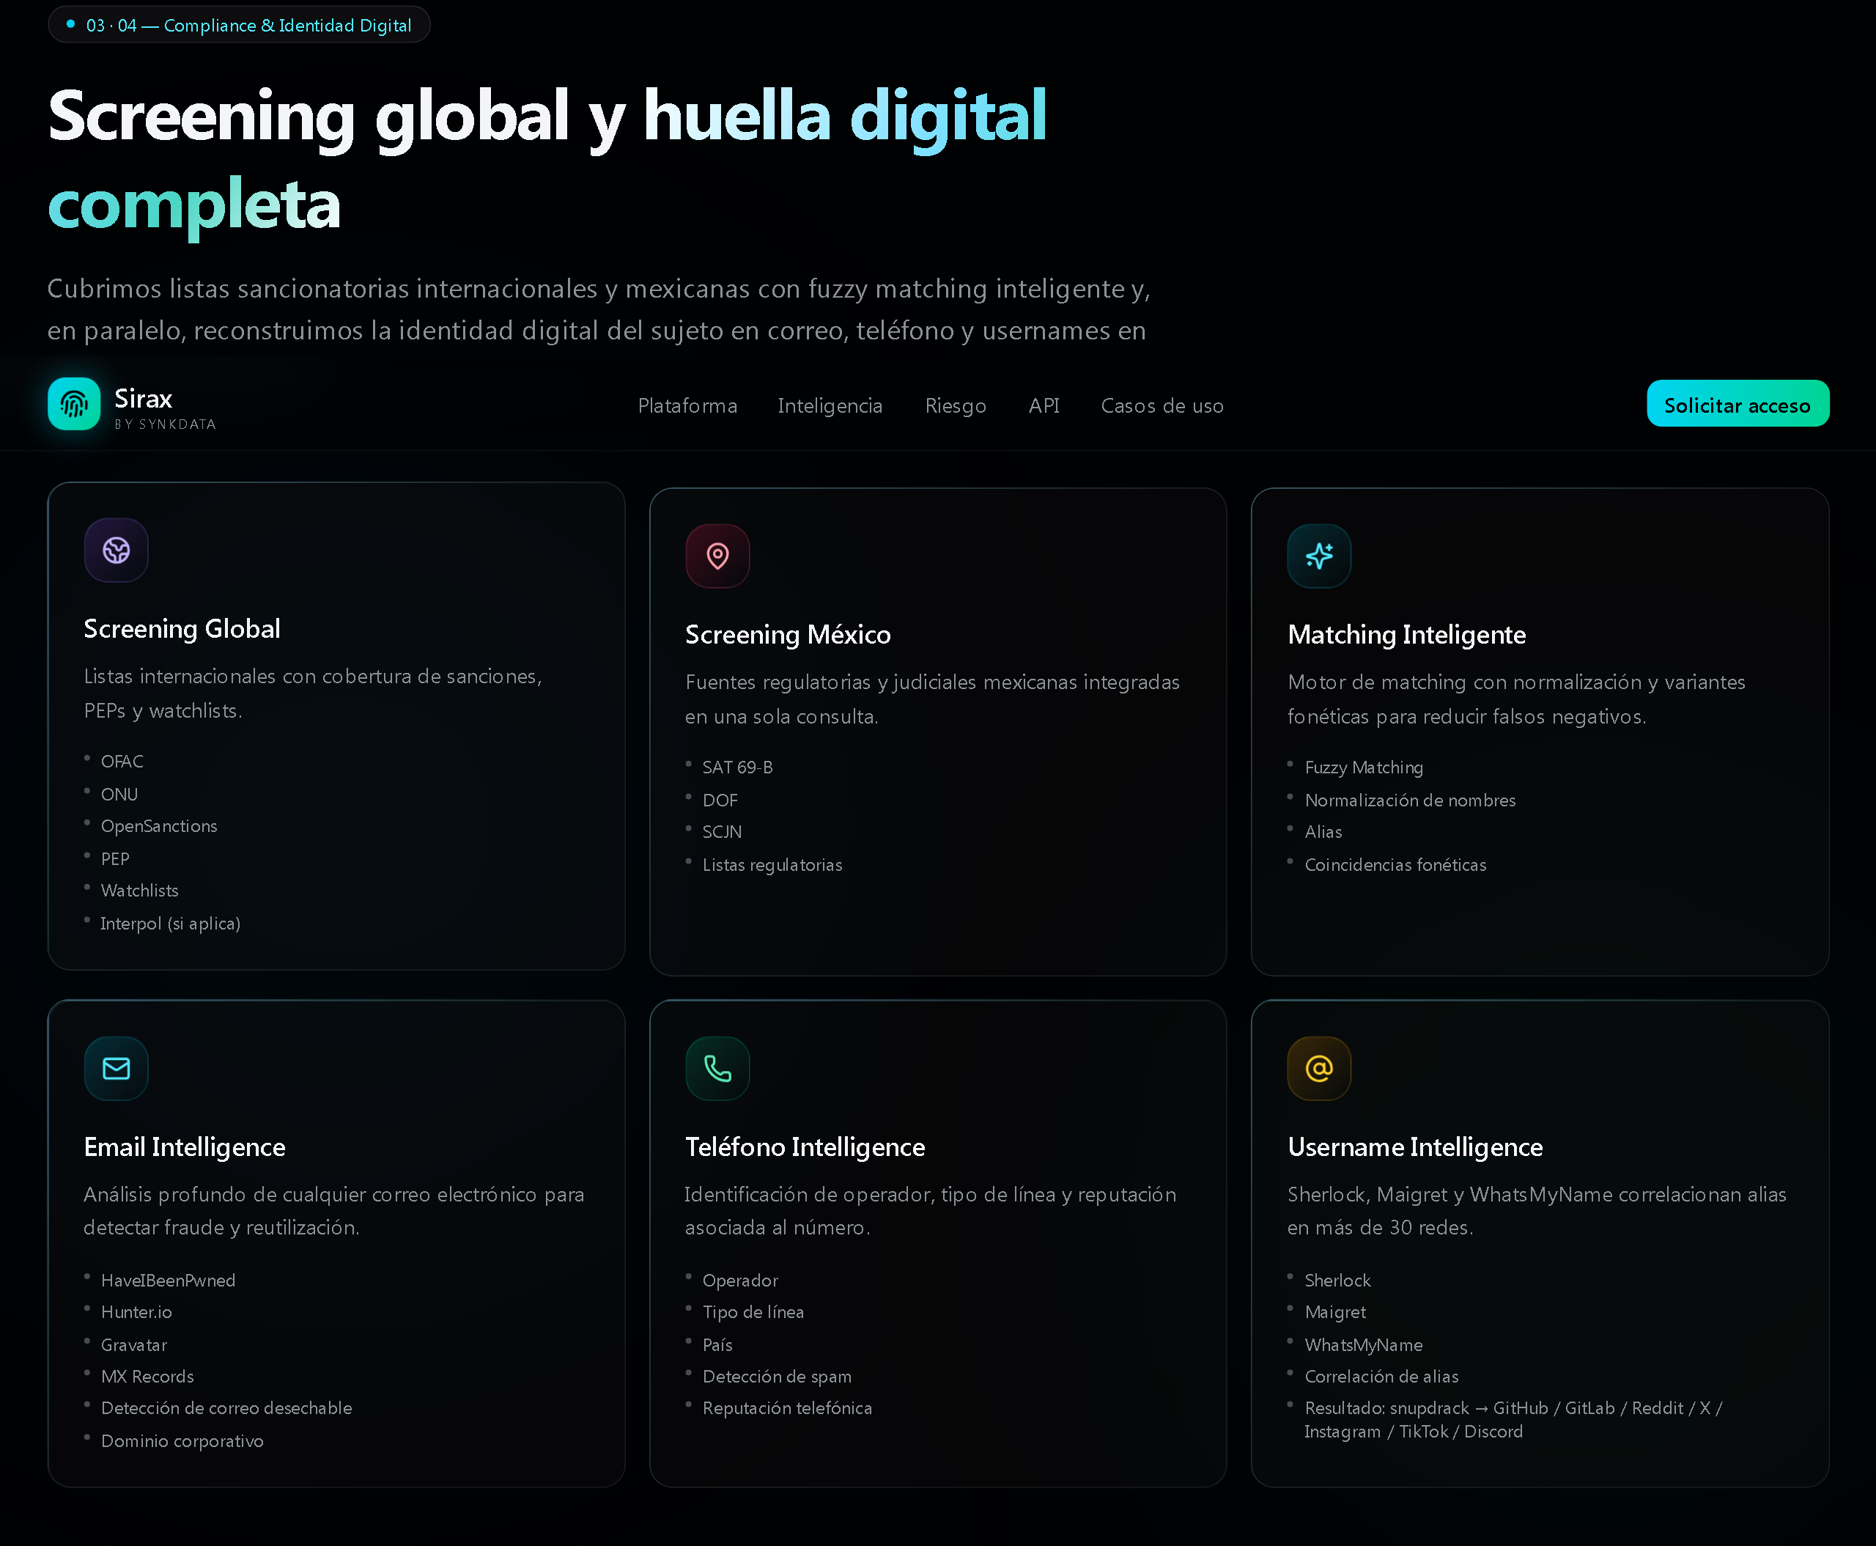Select Casos de uso in navigation
This screenshot has height=1546, width=1876.
click(x=1162, y=406)
